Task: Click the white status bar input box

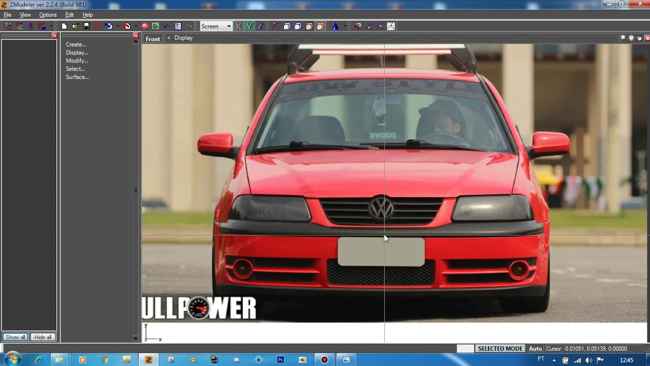Action: (465, 349)
